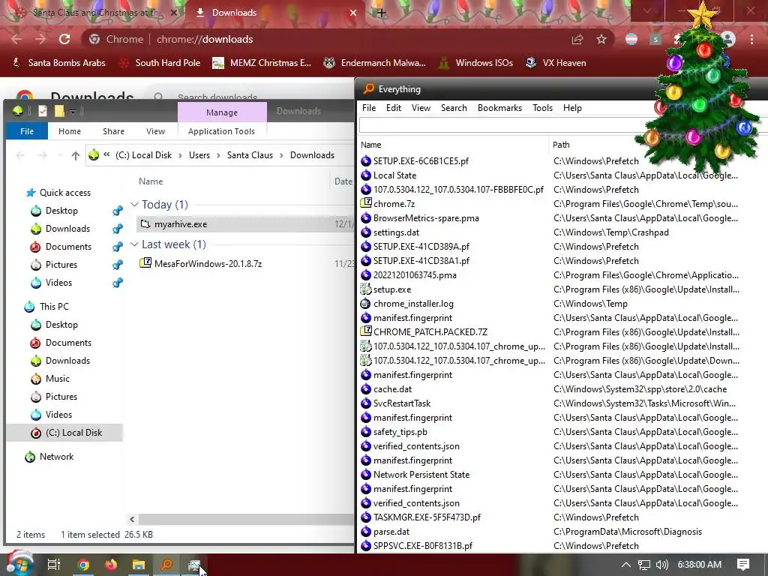
Task: Click the new folder quick-access icon in Explorer
Action: coord(59,111)
